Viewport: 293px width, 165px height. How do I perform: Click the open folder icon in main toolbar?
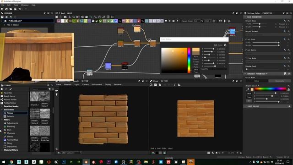pos(11,9)
